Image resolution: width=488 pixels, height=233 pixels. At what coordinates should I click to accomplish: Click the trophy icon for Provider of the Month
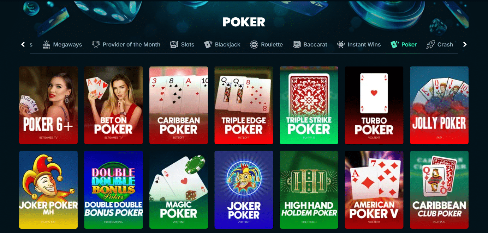click(96, 45)
